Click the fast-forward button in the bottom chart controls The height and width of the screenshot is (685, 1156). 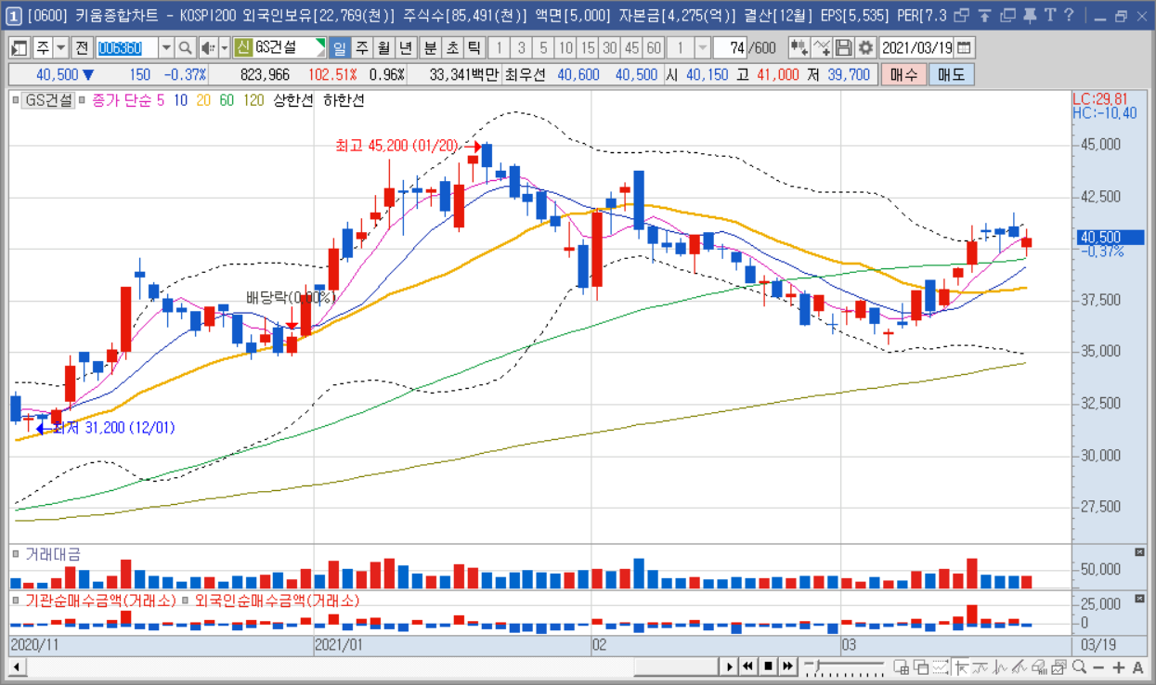click(x=787, y=666)
